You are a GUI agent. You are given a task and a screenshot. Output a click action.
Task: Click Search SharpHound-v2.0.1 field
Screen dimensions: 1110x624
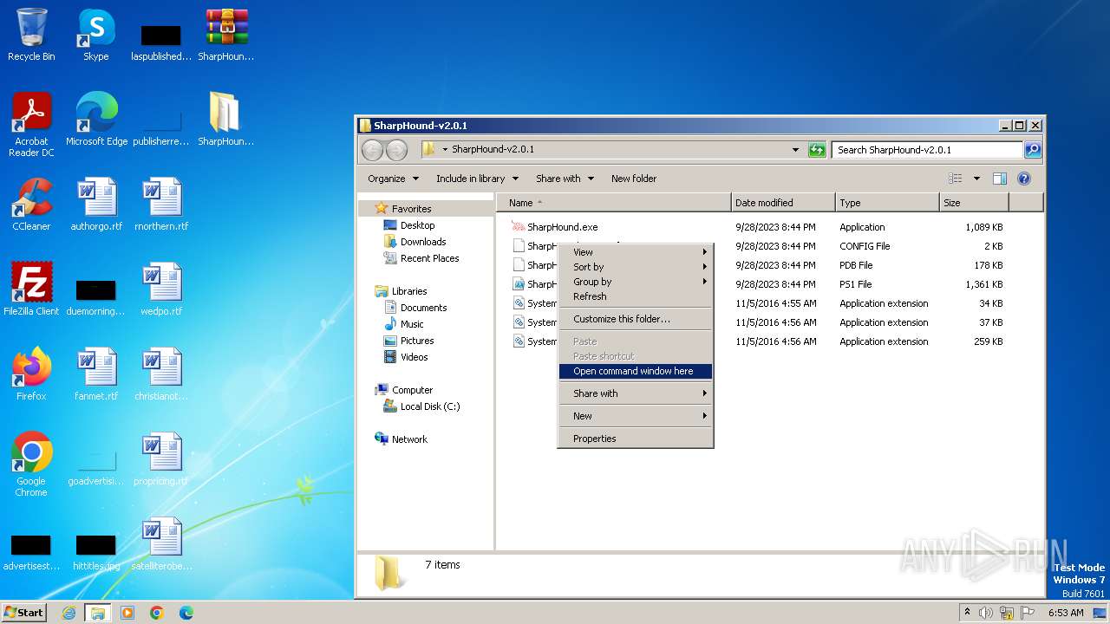[927, 150]
